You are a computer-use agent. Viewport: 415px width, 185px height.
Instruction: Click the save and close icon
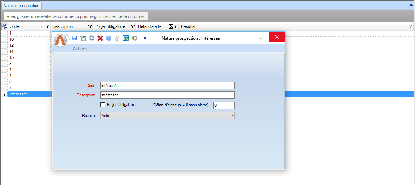(x=83, y=38)
